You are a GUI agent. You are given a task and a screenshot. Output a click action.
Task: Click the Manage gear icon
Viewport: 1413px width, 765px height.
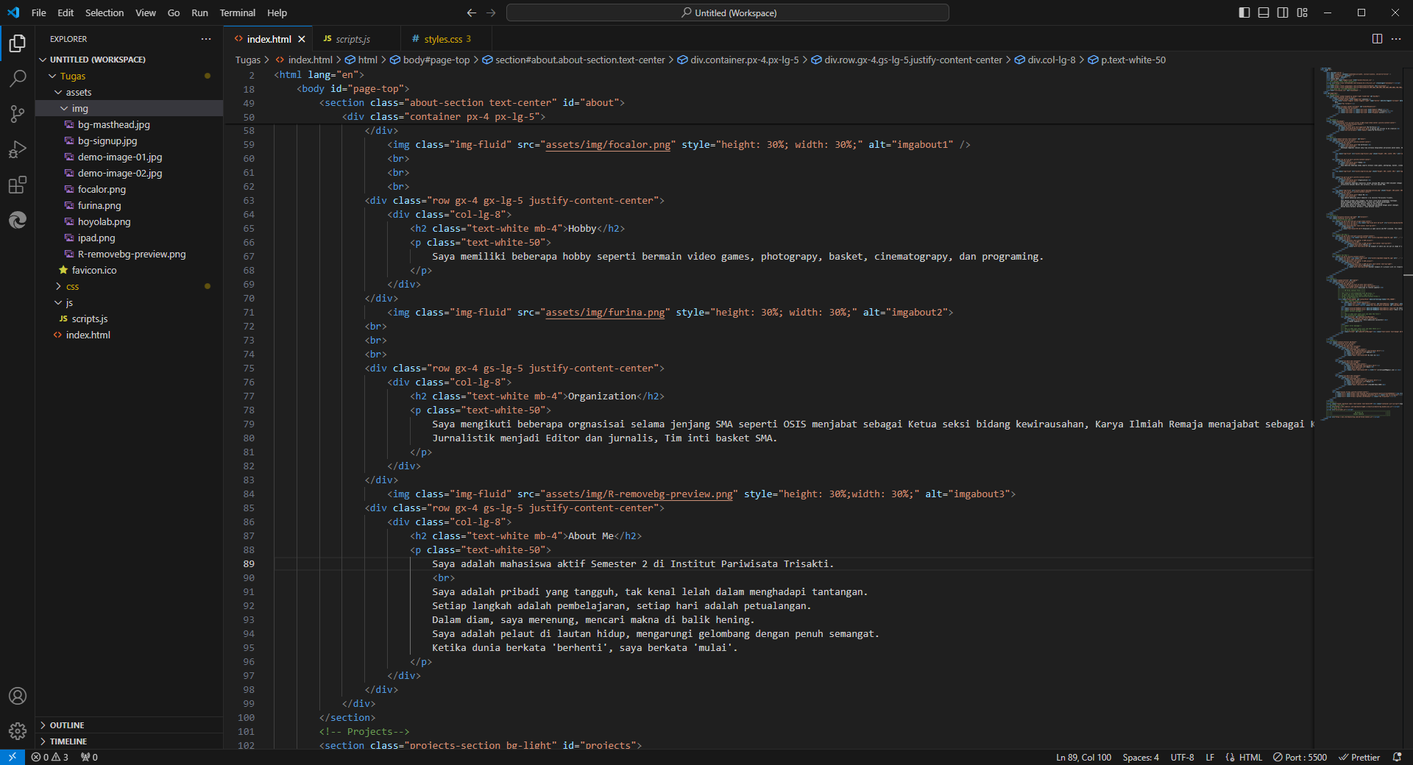18,730
